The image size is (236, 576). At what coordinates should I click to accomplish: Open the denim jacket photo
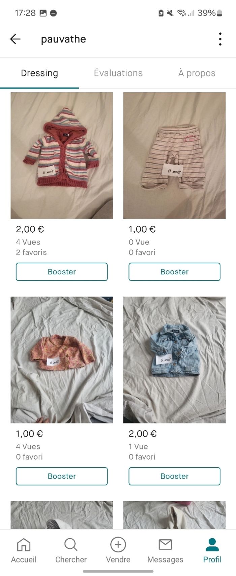[174, 360]
